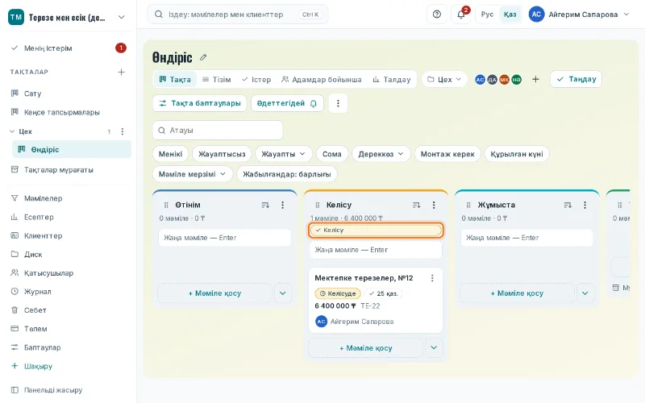Open three-dot menu of Мектепке терезелер card
This screenshot has height=403, width=645.
pyautogui.click(x=432, y=278)
